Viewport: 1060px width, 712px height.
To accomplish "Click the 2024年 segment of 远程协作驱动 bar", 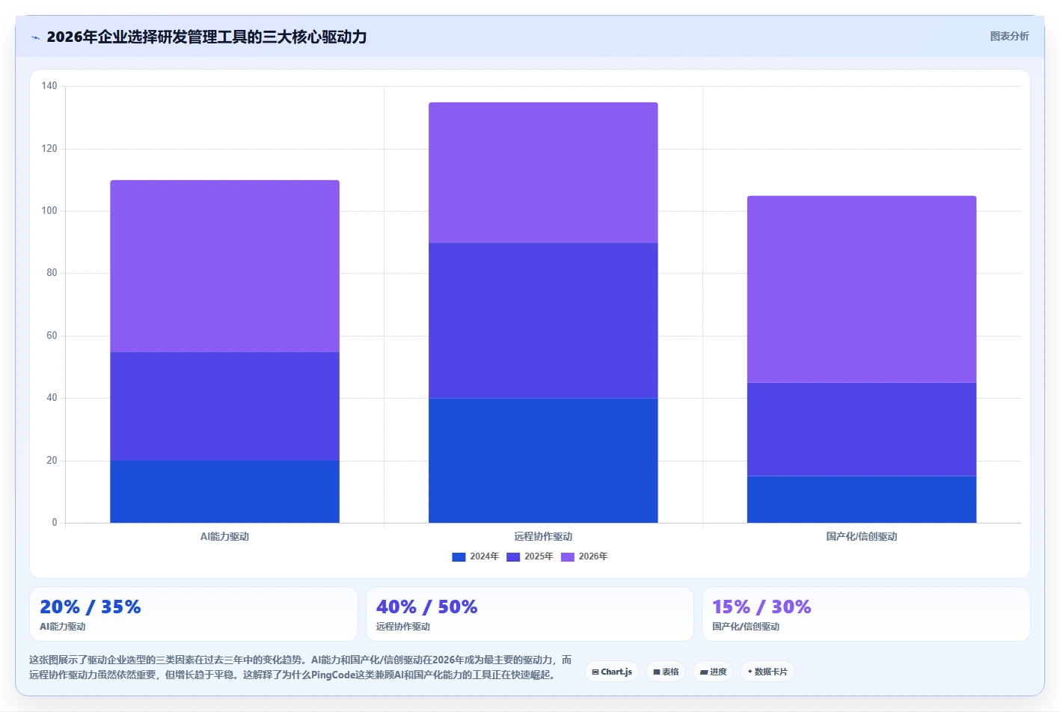I will pyautogui.click(x=543, y=461).
